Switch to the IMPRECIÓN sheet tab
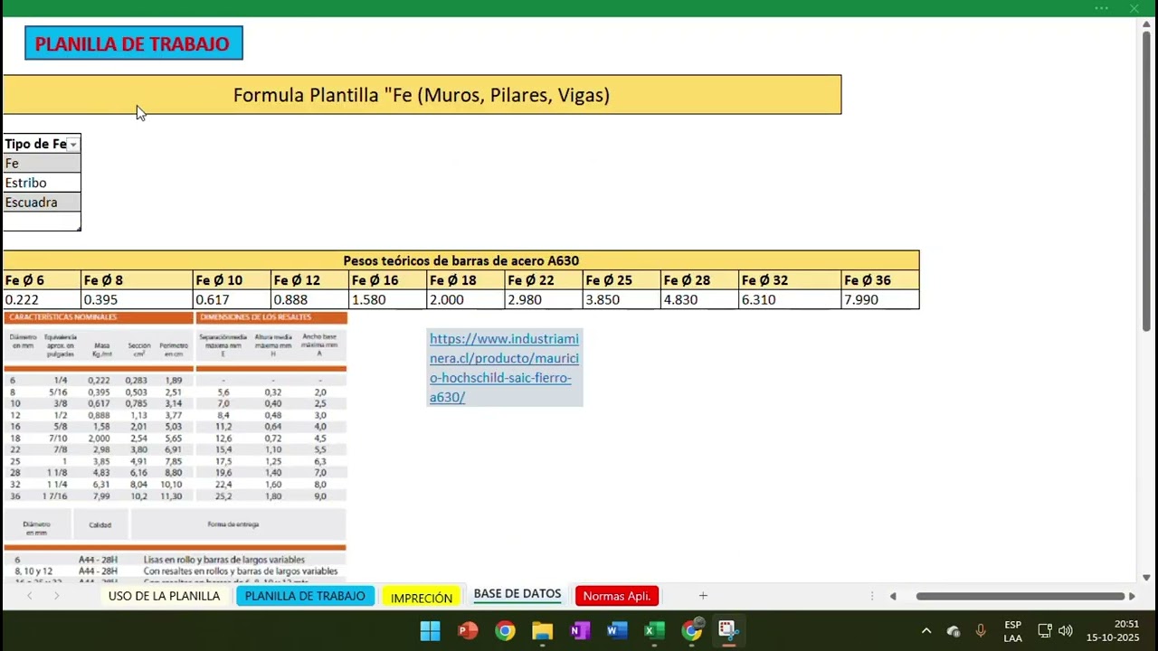 [x=422, y=597]
